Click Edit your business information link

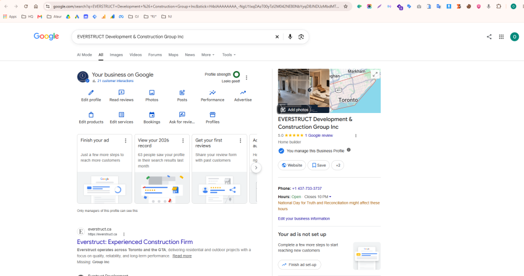coord(304,218)
